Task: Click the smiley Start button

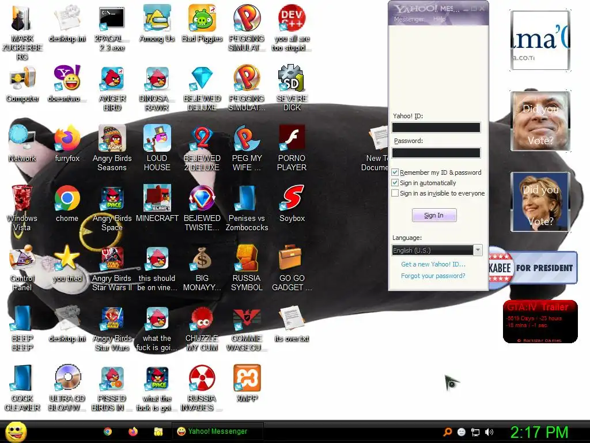Action: 16,431
